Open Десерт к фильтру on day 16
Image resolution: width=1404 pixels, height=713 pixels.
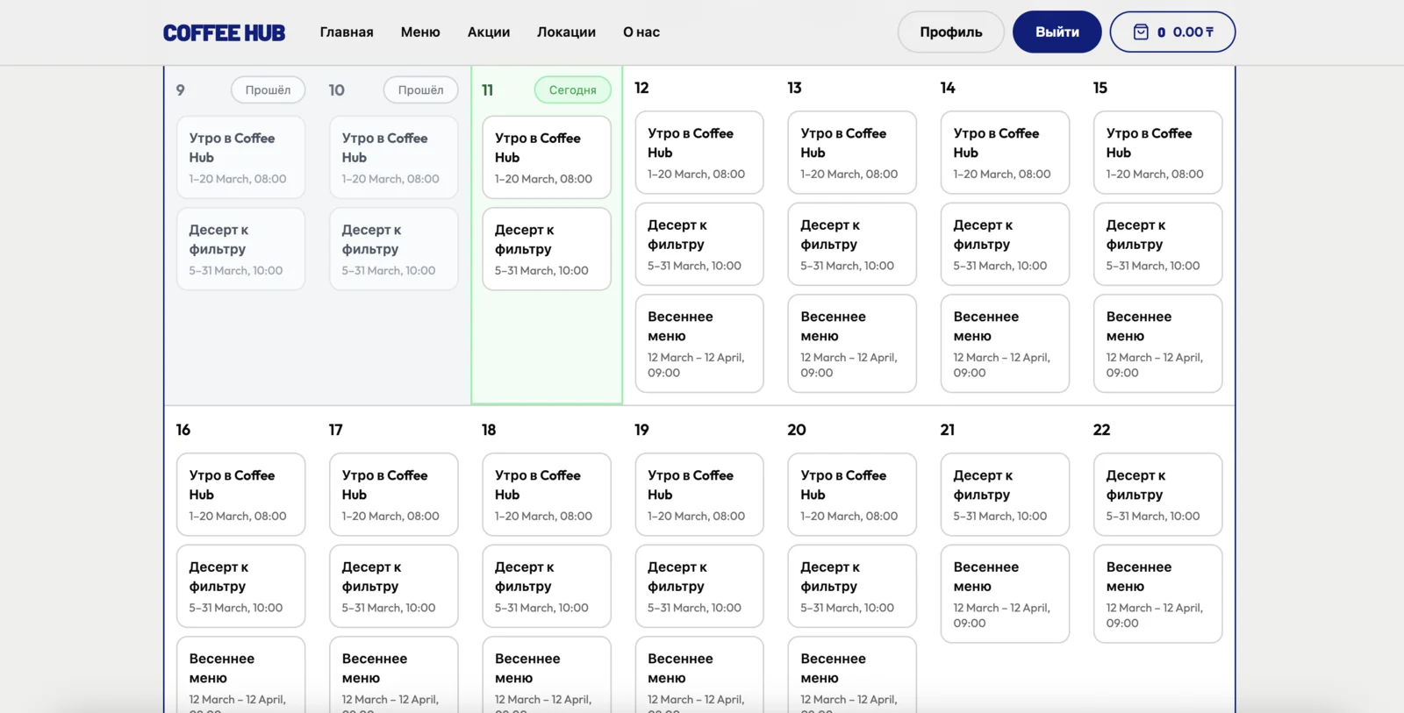tap(240, 586)
